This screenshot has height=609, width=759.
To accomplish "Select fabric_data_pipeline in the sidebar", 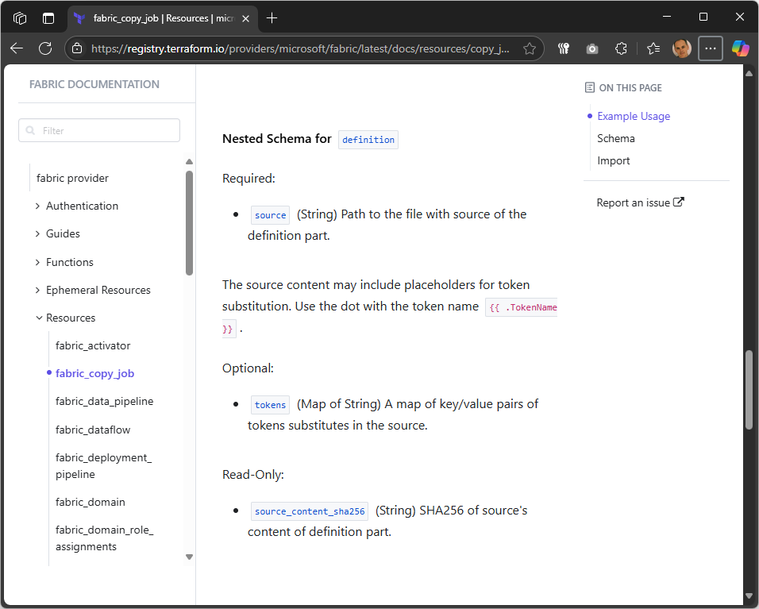I will pos(104,401).
